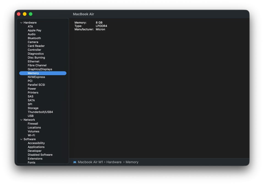Open Applications software list
The width and height of the screenshot is (264, 185).
coord(36,147)
